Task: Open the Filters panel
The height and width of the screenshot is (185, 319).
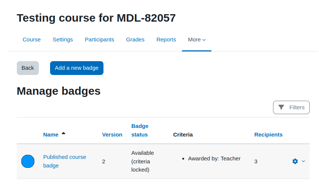Action: (x=291, y=107)
